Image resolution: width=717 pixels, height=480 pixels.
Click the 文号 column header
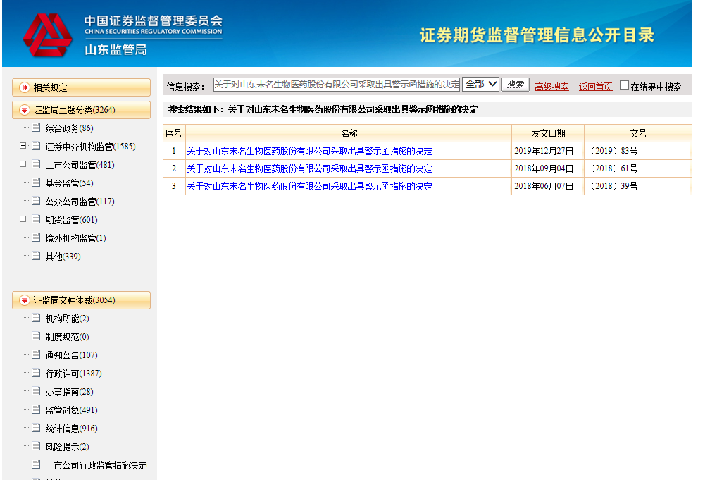pos(638,133)
